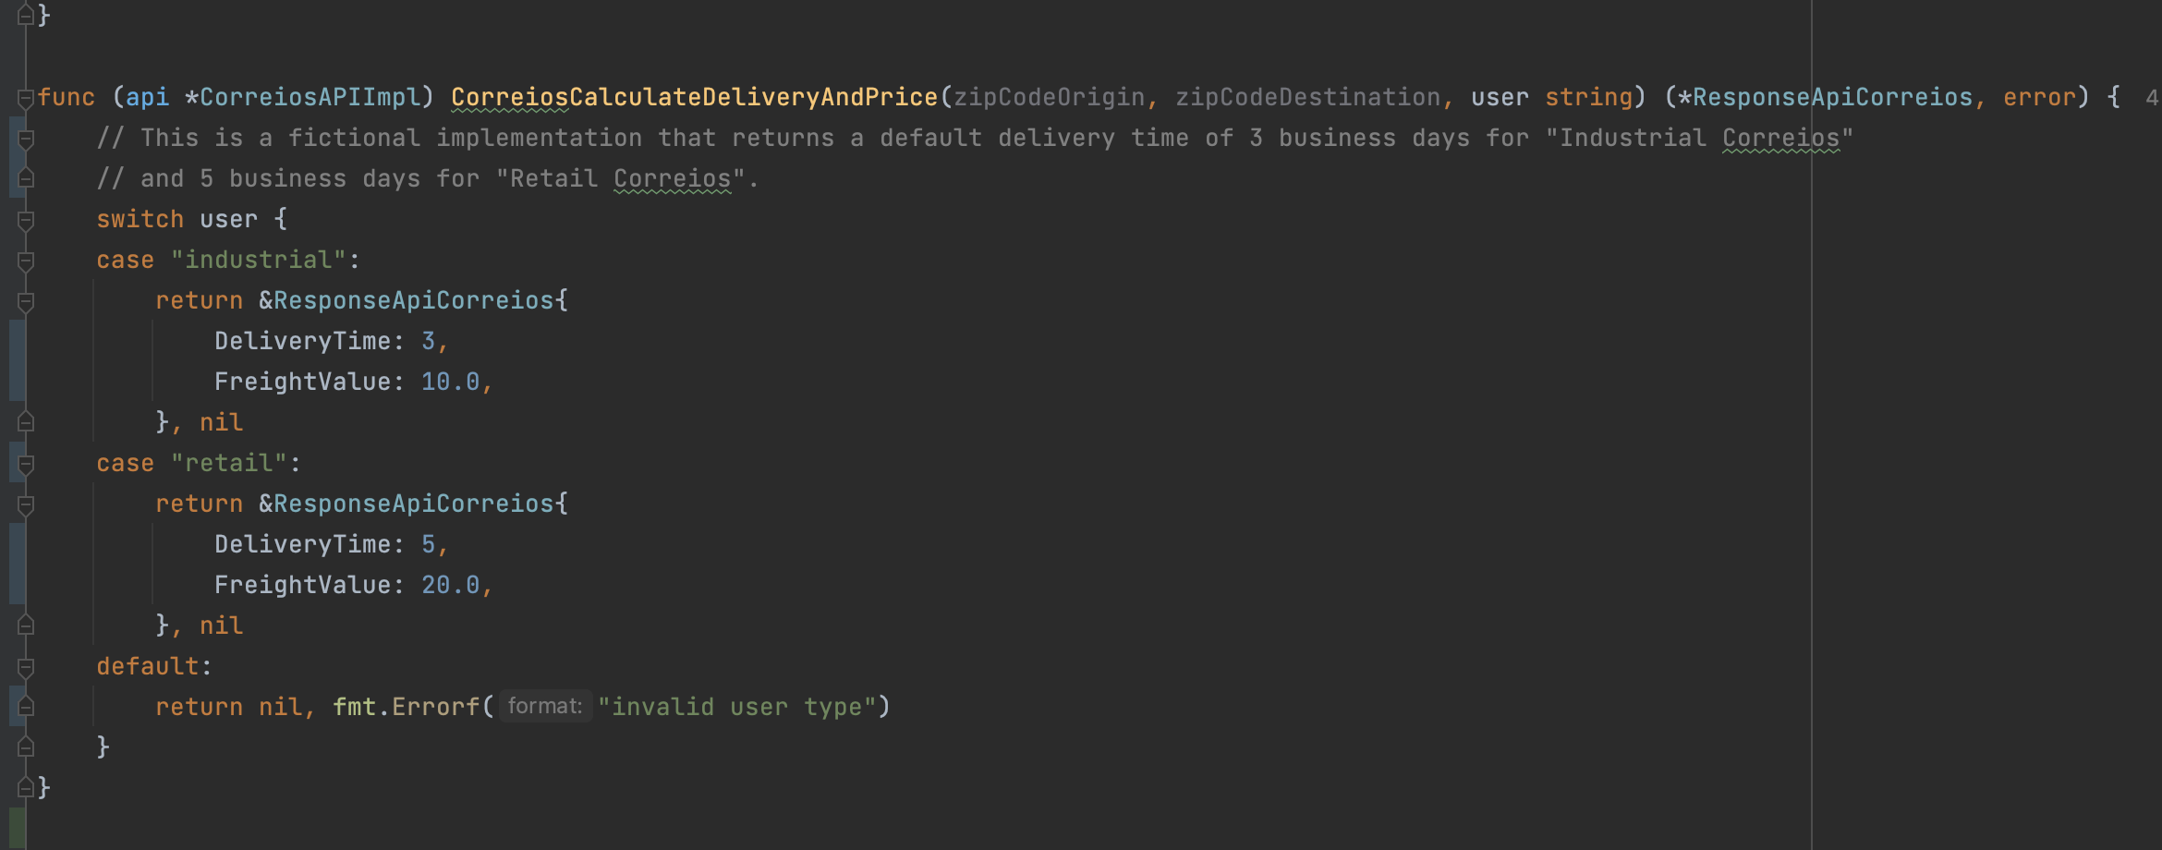Click the function's closing brace fold marker

click(x=26, y=787)
